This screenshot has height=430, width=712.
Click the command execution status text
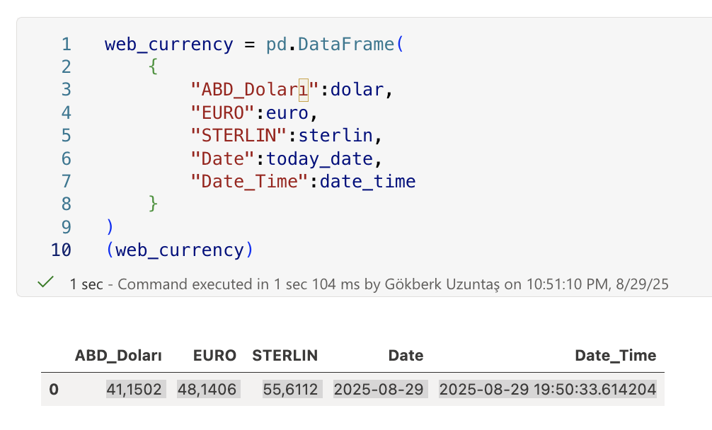tap(368, 284)
